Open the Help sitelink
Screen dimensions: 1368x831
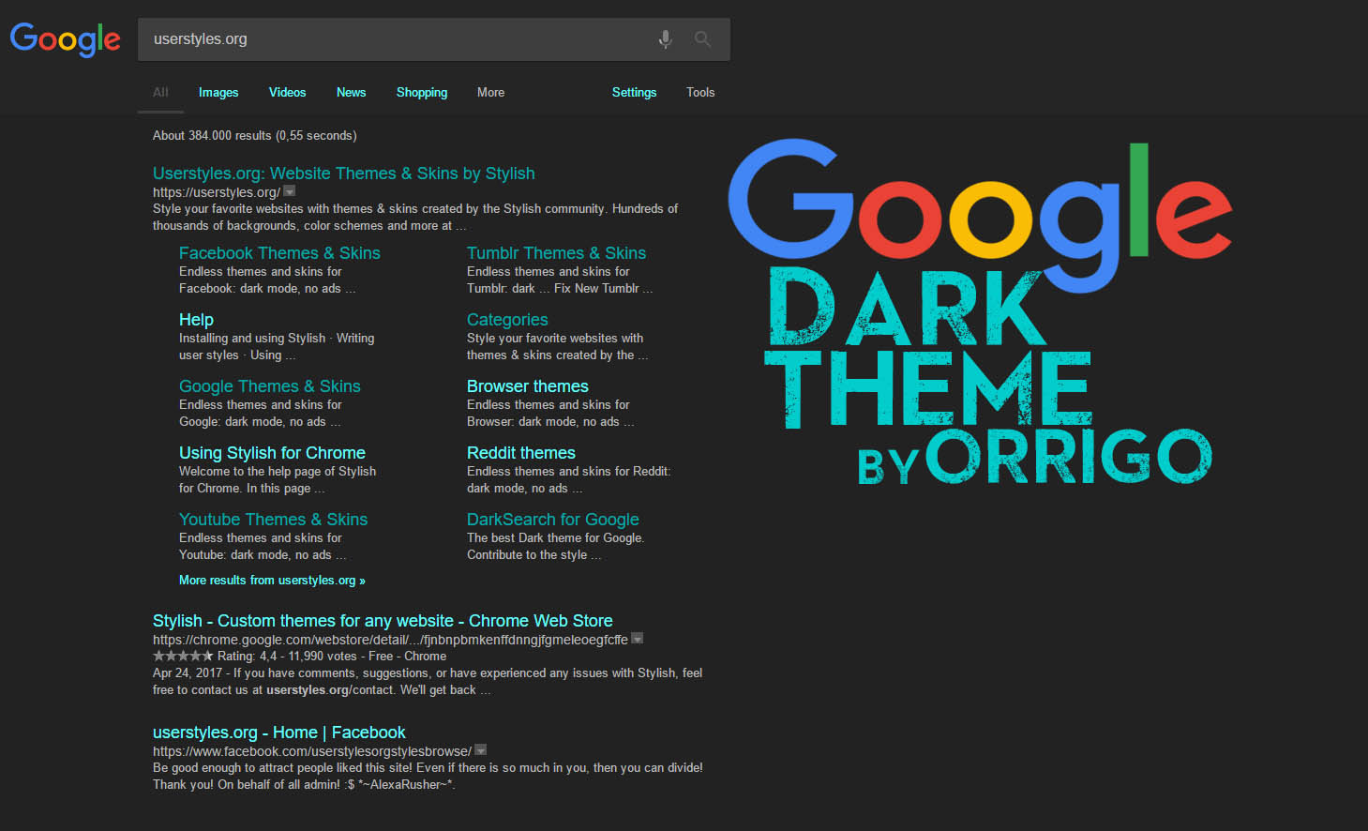tap(196, 320)
